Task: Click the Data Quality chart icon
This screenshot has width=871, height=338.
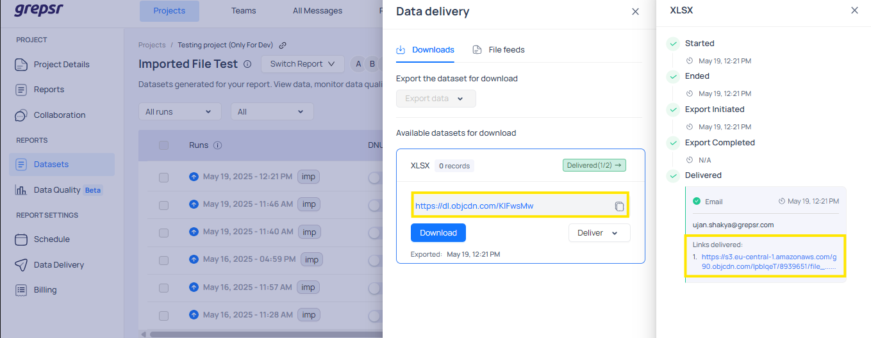Action: point(22,190)
